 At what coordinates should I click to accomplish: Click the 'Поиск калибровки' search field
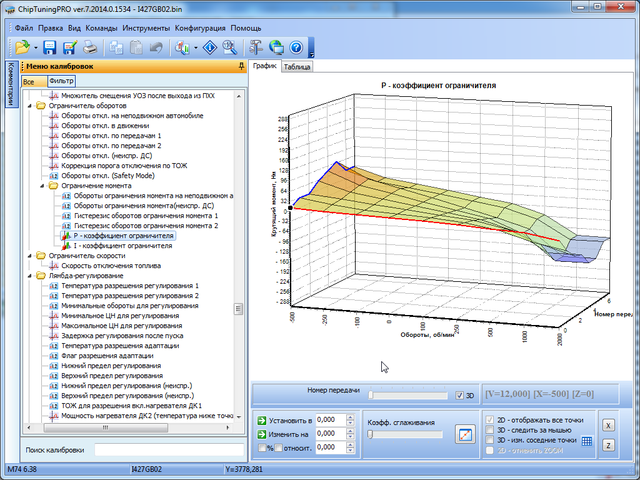169,450
